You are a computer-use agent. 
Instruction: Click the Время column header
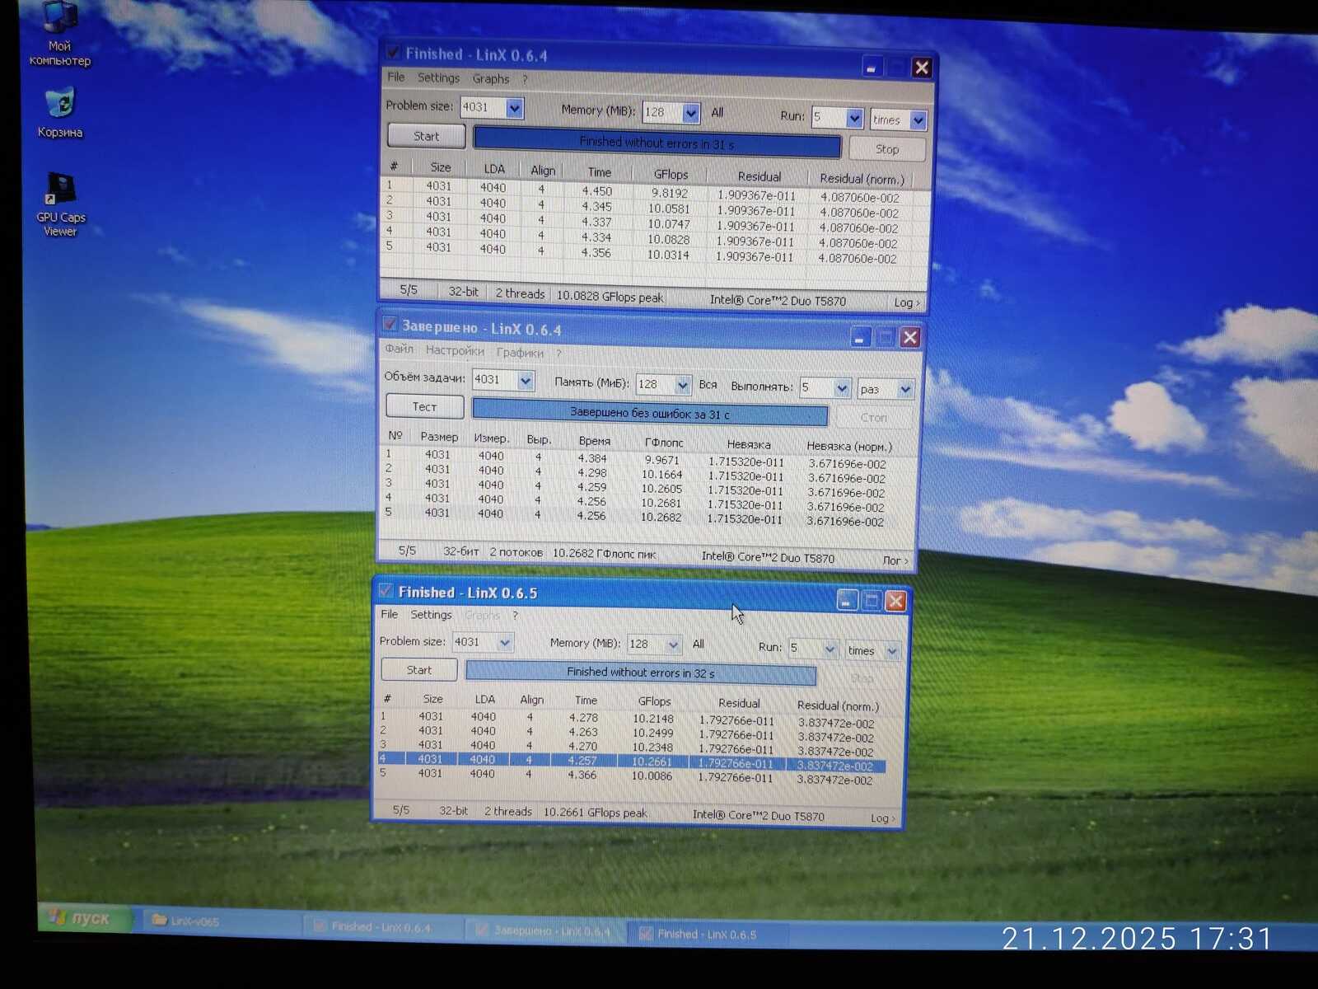[x=594, y=441]
